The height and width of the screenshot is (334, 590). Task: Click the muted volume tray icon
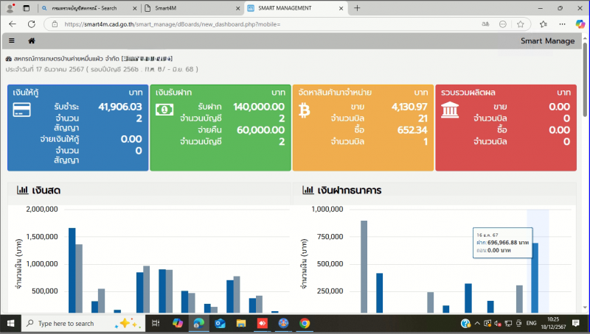point(497,323)
